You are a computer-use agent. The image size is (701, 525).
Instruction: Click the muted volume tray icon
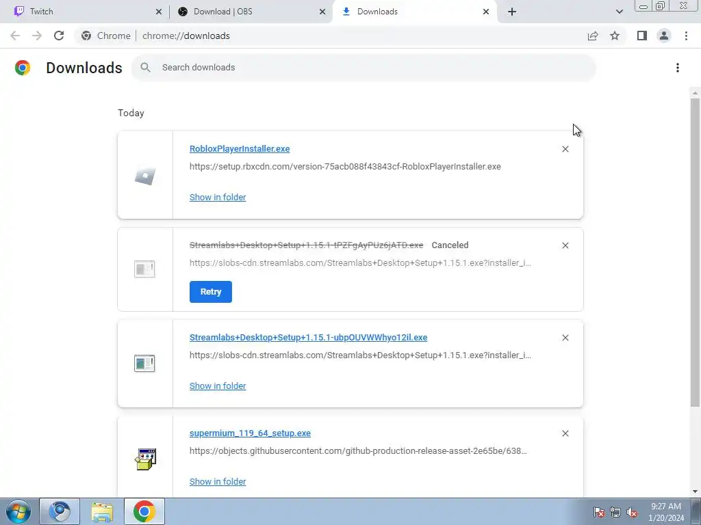click(x=632, y=512)
